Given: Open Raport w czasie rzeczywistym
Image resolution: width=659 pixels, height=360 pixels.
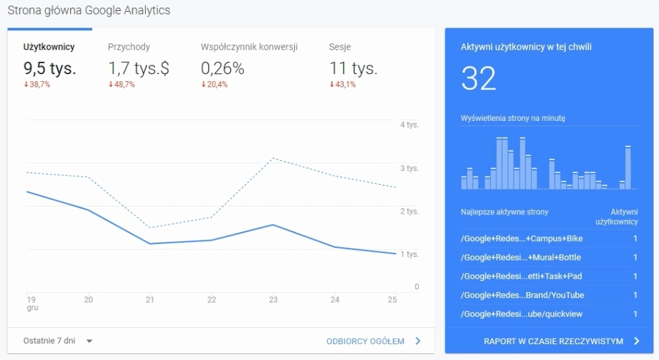Looking at the screenshot, I should pyautogui.click(x=553, y=341).
